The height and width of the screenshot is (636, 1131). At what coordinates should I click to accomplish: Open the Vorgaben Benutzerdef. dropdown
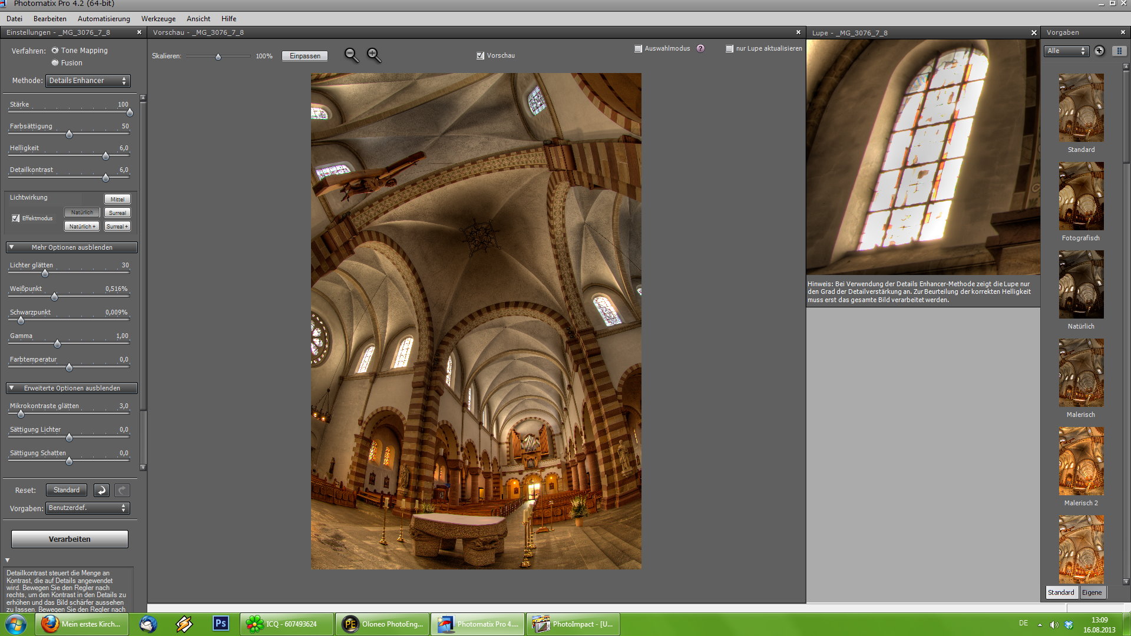88,508
